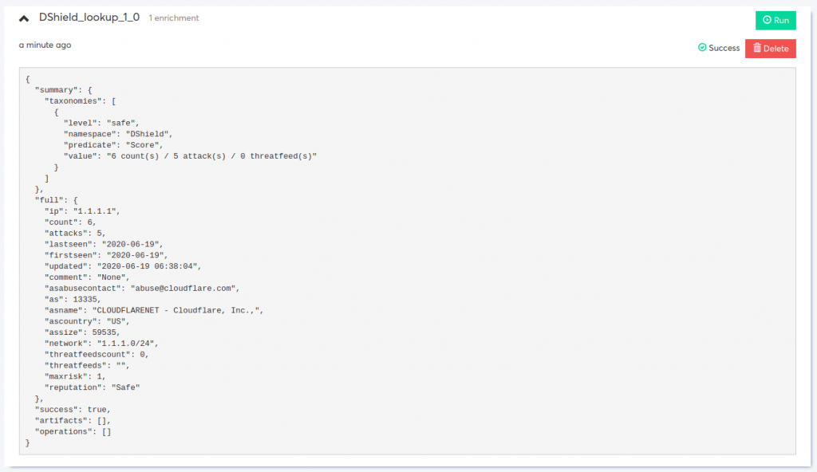Click the "network": "1.1.1.0/24" line
Viewport: 817px width, 472px height.
[x=101, y=344]
